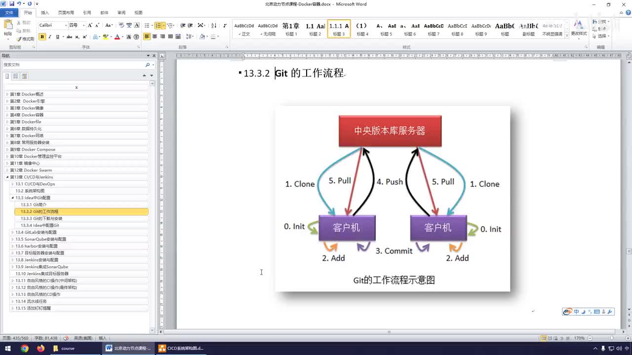The height and width of the screenshot is (355, 632).
Task: Click the Undo icon in quick access toolbar
Action: pos(19,4)
